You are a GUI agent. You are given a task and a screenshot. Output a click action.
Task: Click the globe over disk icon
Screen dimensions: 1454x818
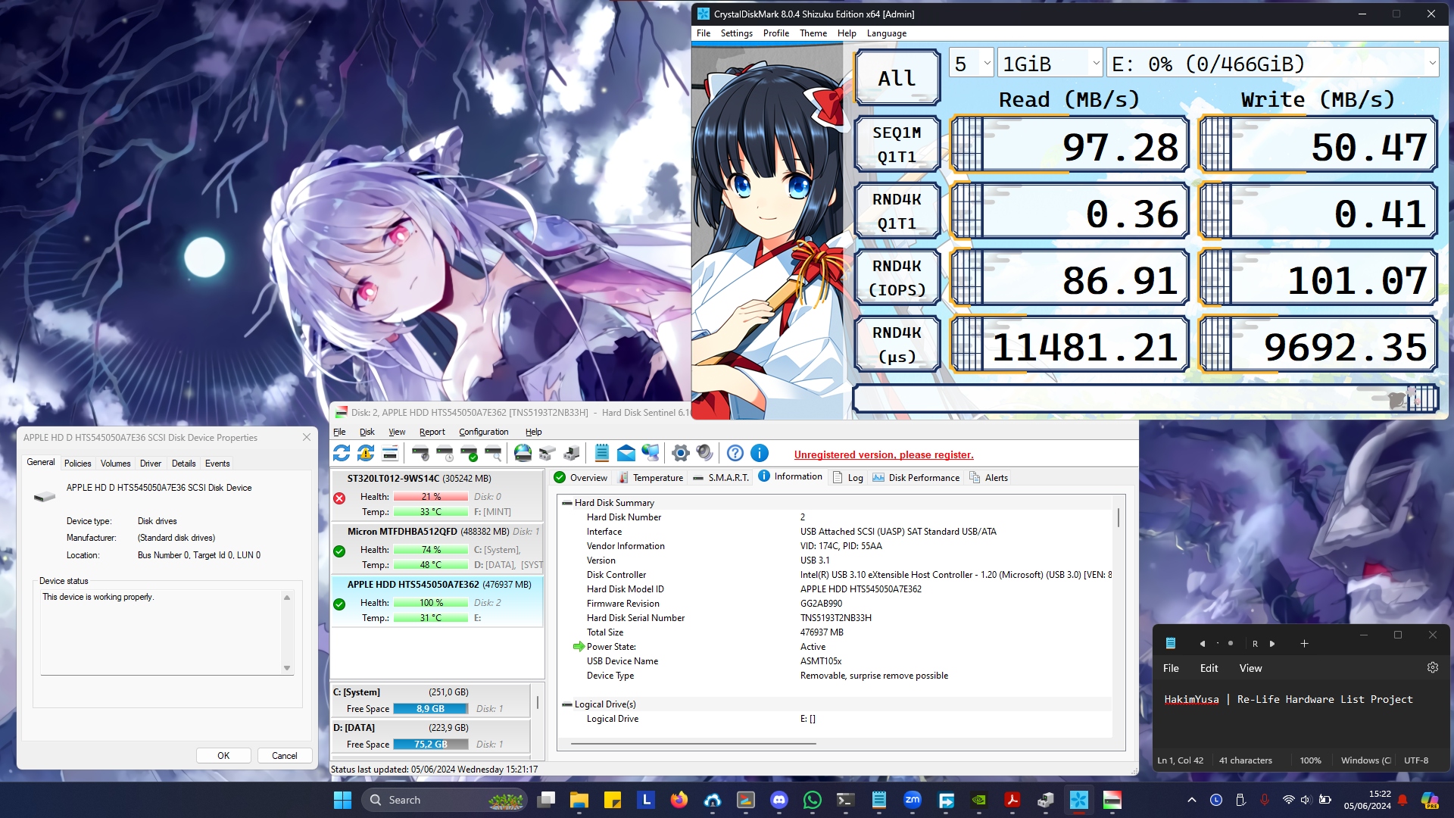click(523, 453)
